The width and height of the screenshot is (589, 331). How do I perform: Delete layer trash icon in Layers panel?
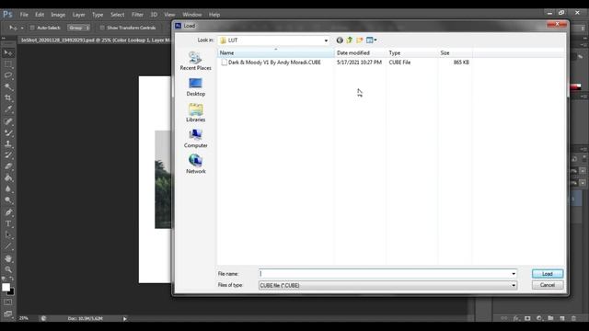click(x=573, y=318)
